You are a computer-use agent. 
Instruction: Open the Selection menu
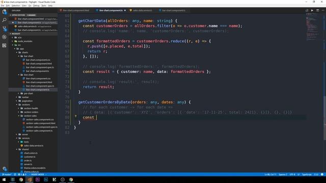[x=16, y=6]
